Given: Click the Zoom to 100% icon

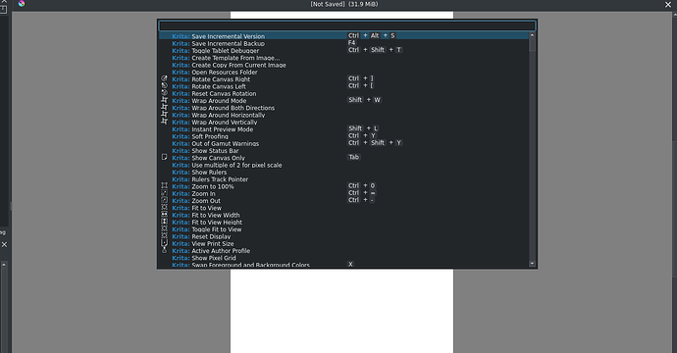Looking at the screenshot, I should [x=164, y=186].
